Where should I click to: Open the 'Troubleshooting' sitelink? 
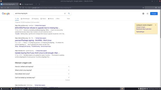pyautogui.click(x=35, y=46)
